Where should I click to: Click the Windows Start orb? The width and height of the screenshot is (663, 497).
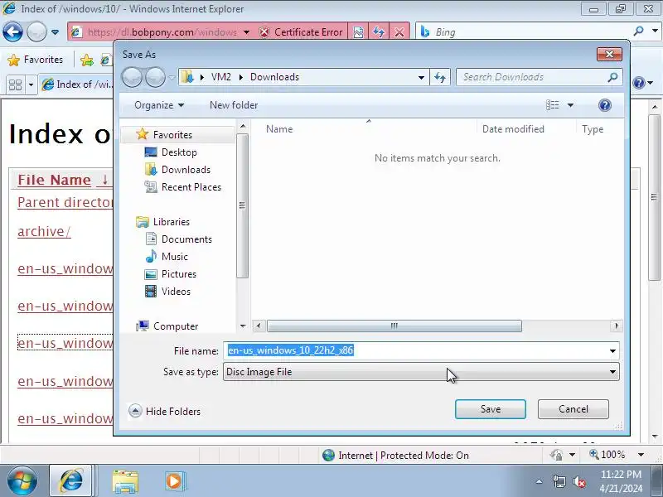(x=22, y=481)
